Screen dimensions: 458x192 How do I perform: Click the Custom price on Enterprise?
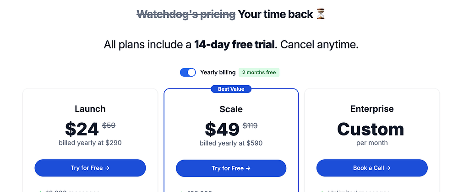point(371,129)
